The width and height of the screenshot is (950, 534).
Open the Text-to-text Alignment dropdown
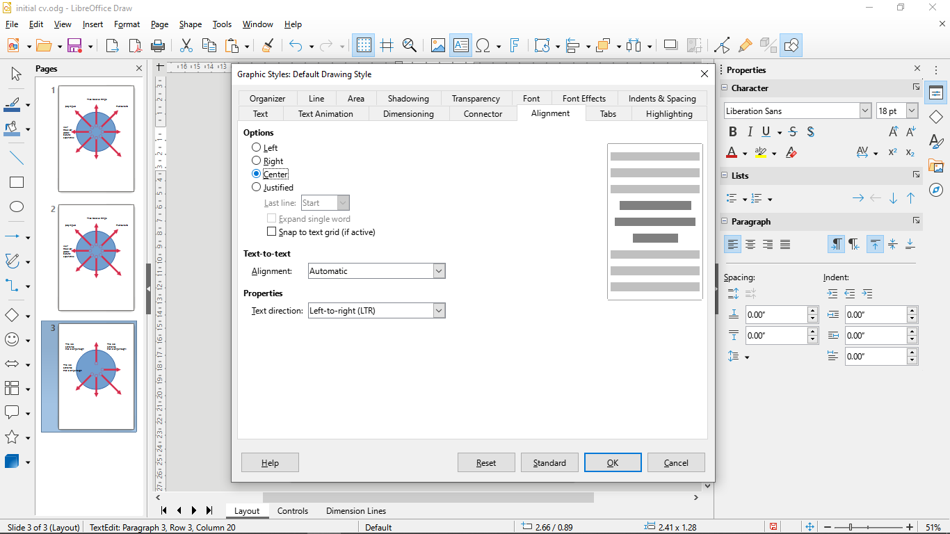439,271
